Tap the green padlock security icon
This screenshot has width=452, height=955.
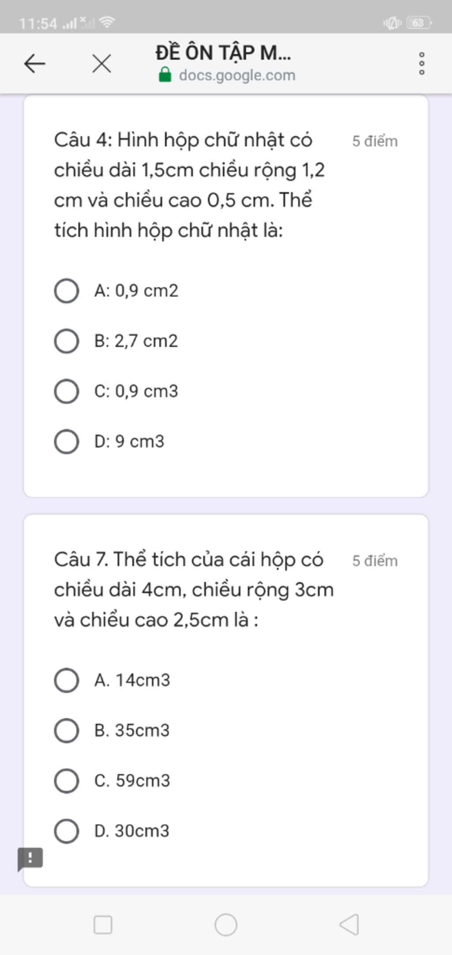(165, 75)
